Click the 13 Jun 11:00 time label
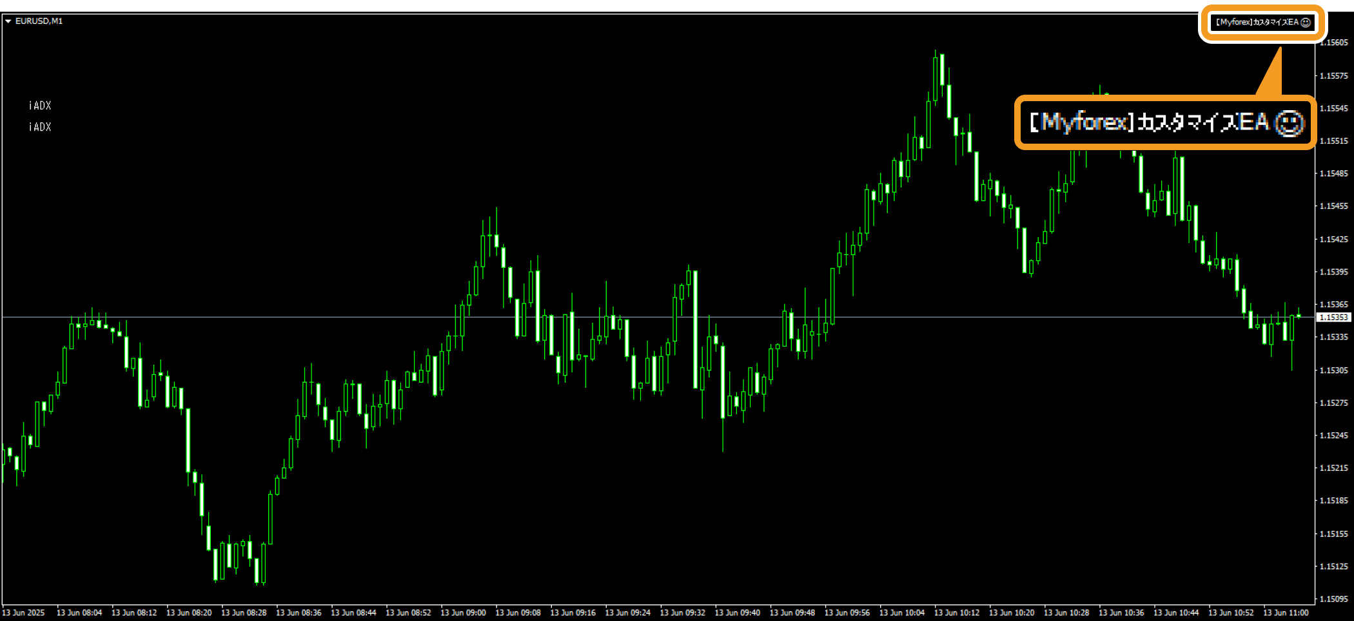This screenshot has width=1354, height=621. pos(1286,613)
